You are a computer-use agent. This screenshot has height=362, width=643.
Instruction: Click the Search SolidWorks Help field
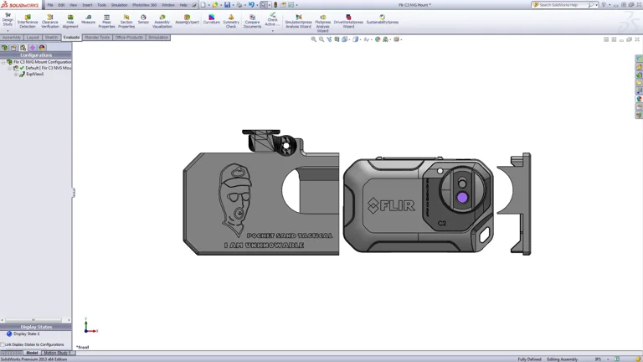tap(563, 5)
